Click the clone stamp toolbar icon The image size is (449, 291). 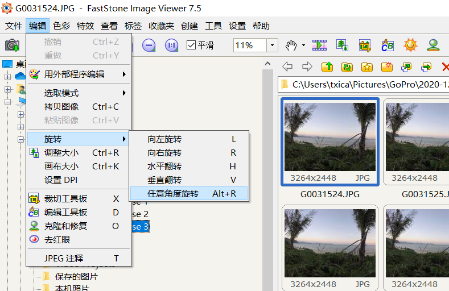click(x=433, y=45)
